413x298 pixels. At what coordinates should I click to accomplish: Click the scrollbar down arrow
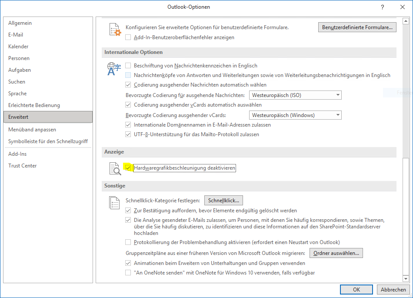point(406,278)
